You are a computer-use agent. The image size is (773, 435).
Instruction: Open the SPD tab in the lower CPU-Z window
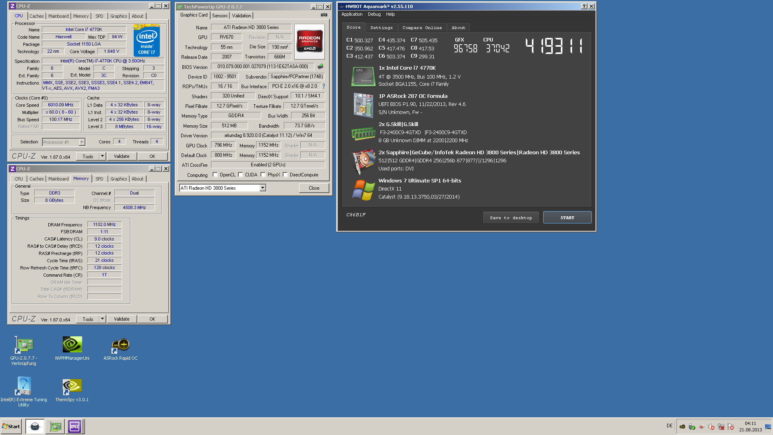[99, 179]
